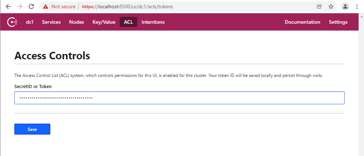
Task: Click the Consul logo icon
Action: click(12, 22)
